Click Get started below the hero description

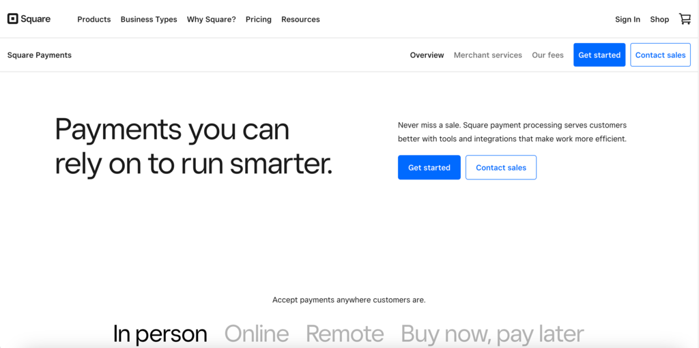429,168
